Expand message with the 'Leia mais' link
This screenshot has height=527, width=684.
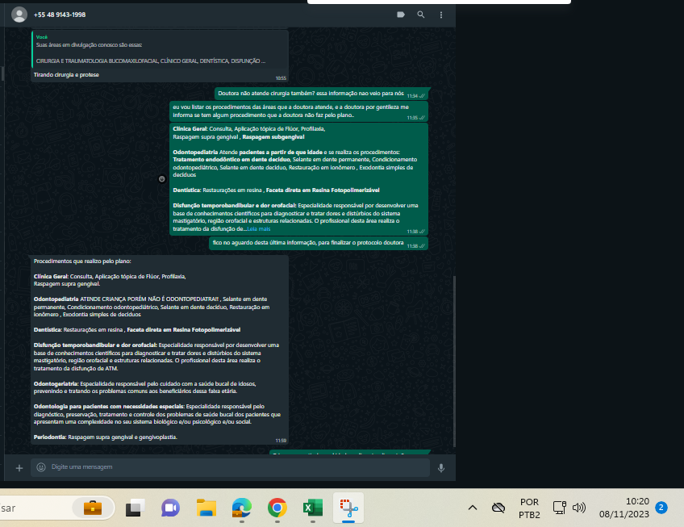pyautogui.click(x=259, y=228)
